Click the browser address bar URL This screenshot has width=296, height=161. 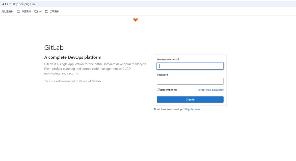click(17, 4)
